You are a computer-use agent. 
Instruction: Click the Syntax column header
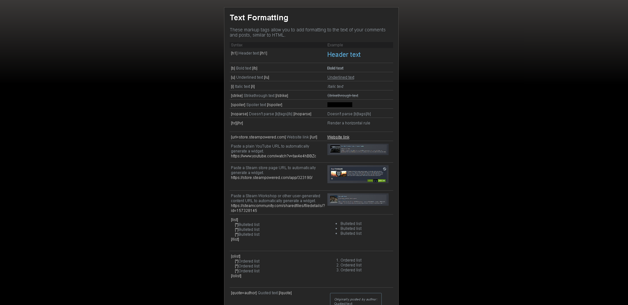(236, 45)
